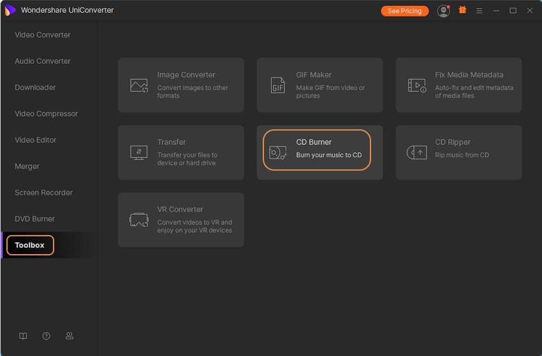Go to the Audio Converter section
The height and width of the screenshot is (356, 542).
click(x=43, y=61)
